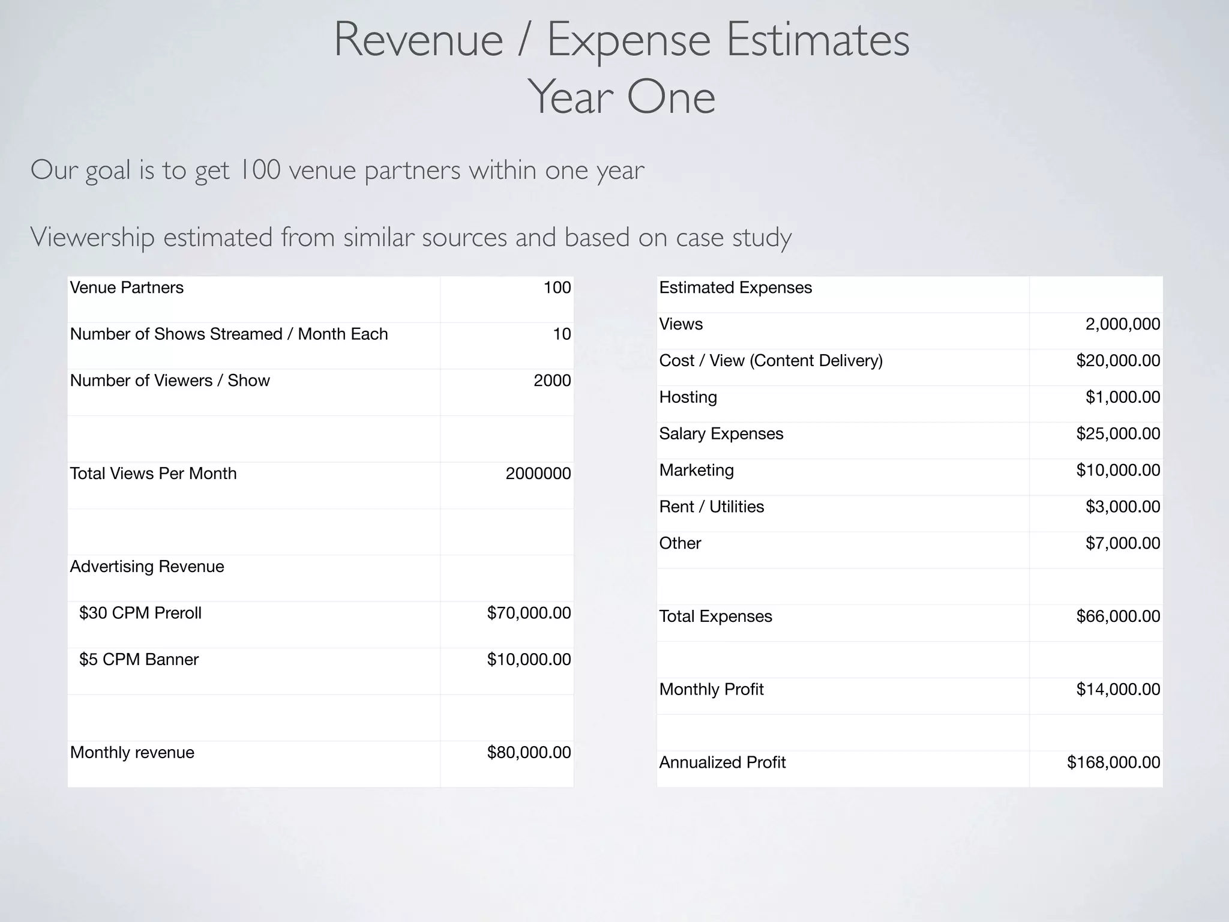Screen dimensions: 1229x922
Task: Select the 'Monthly Profit' label
Action: [x=711, y=689]
